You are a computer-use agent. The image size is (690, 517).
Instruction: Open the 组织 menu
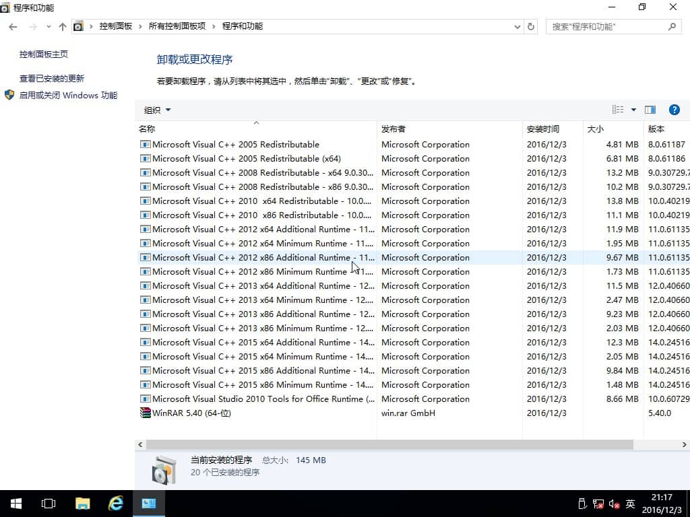coord(157,110)
